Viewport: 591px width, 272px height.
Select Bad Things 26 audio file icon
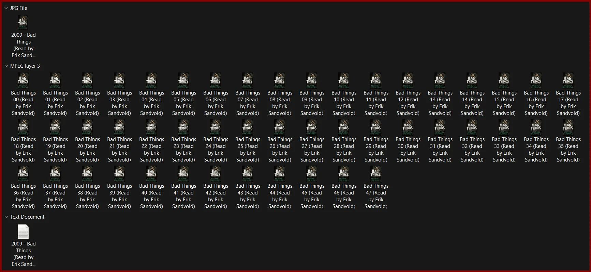click(280, 127)
